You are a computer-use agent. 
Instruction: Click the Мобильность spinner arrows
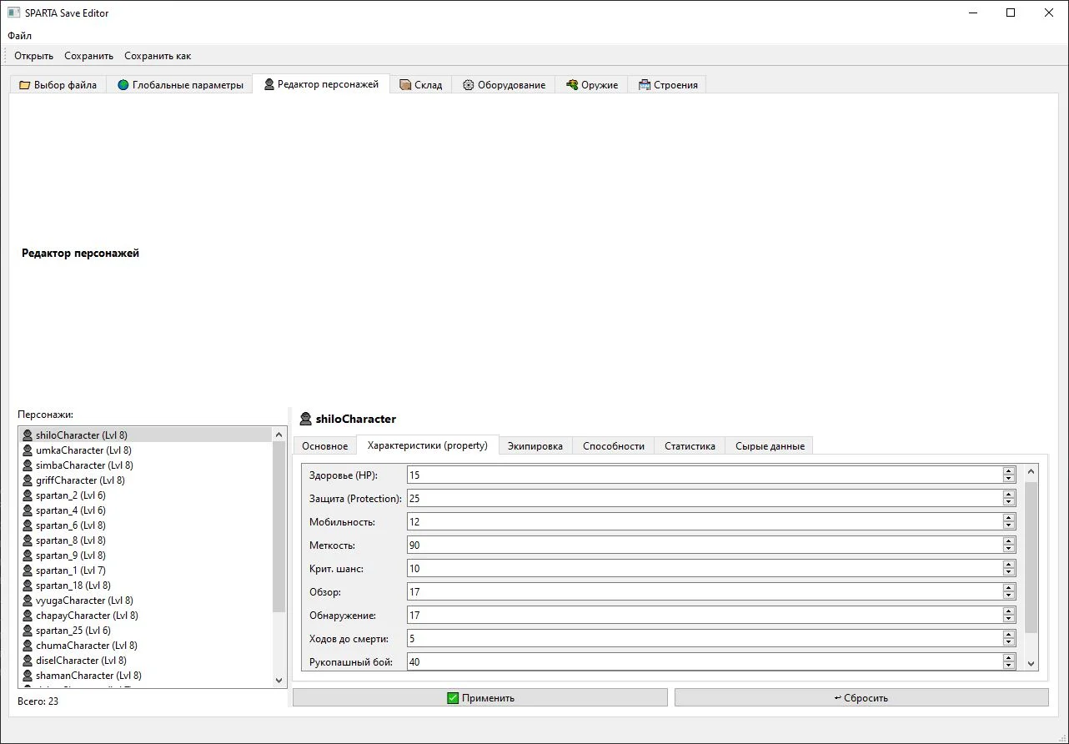[1009, 521]
